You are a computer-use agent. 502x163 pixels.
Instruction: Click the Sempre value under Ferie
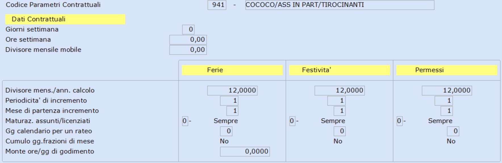(x=226, y=121)
